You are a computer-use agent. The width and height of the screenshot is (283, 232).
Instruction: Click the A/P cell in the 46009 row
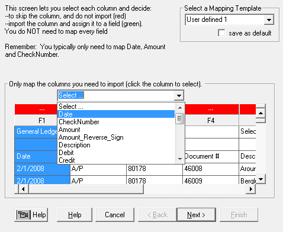(98, 180)
